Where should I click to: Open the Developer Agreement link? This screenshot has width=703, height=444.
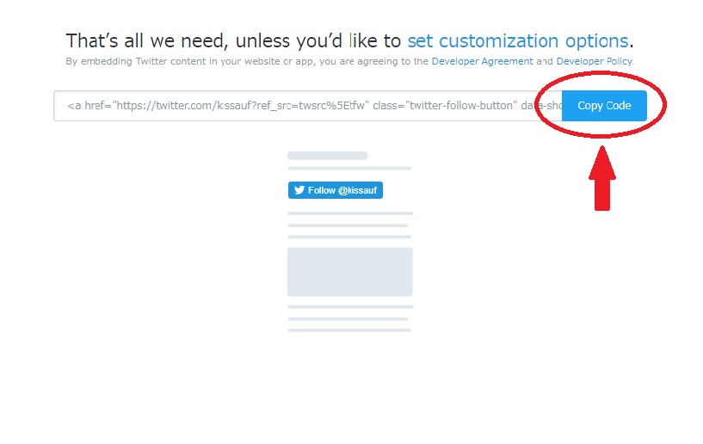tap(483, 61)
